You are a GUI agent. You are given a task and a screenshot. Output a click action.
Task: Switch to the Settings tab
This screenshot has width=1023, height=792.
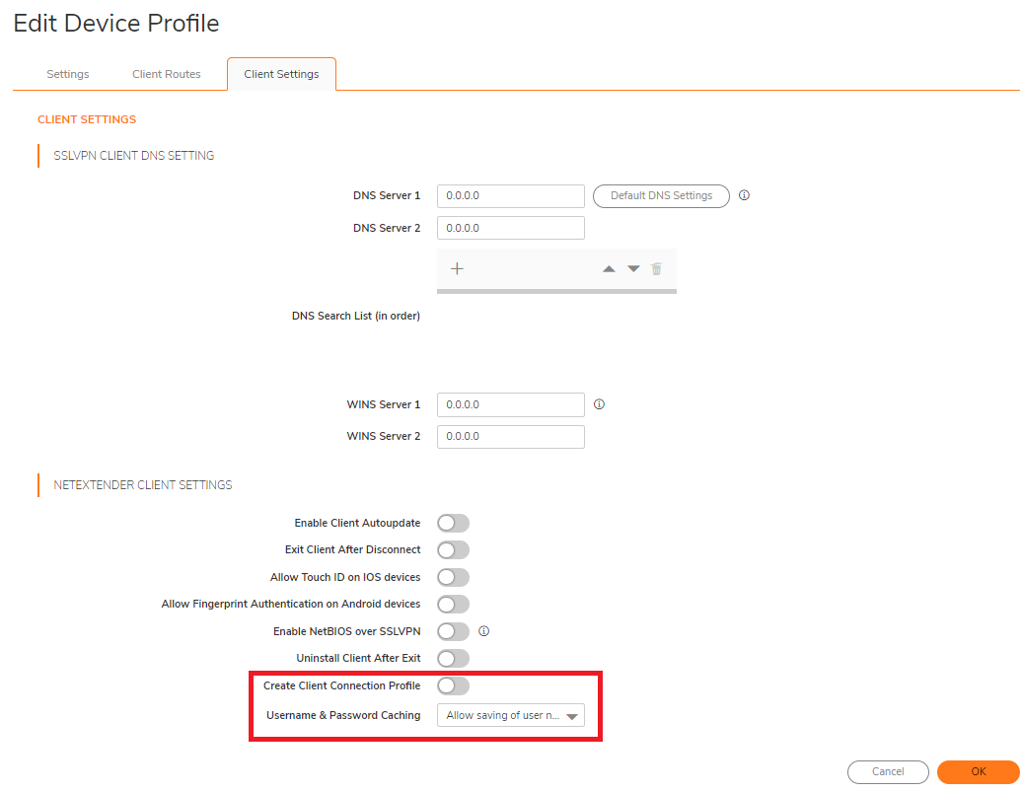(x=68, y=74)
